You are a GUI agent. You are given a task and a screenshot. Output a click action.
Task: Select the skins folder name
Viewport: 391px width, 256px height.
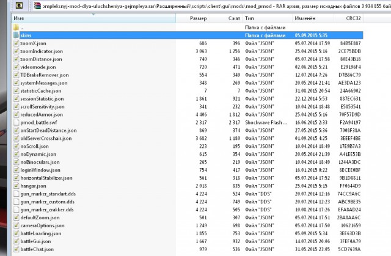26,35
